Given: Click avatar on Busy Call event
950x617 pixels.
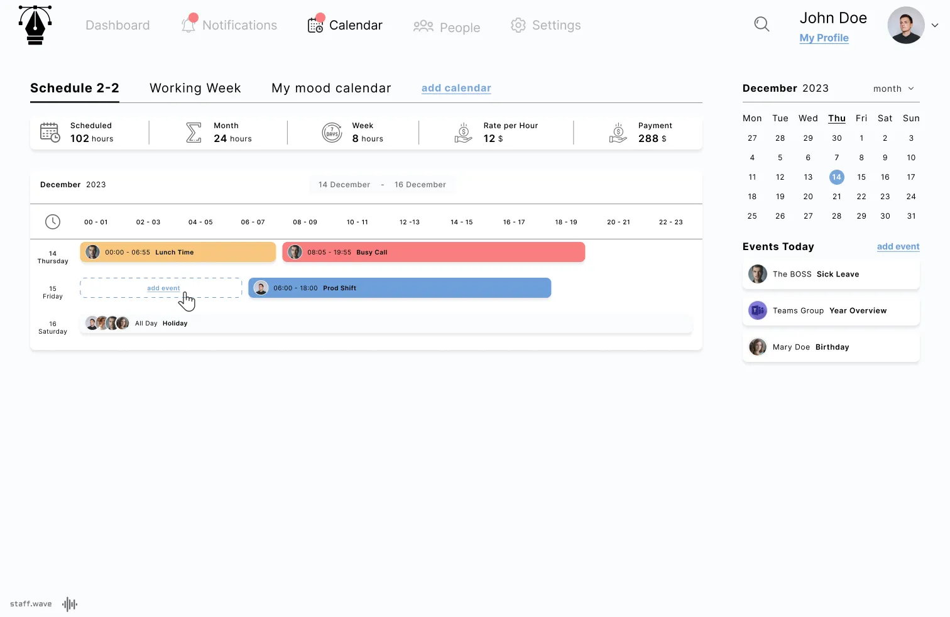Looking at the screenshot, I should [295, 252].
